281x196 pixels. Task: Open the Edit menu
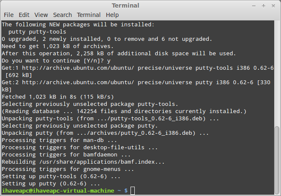(24, 15)
